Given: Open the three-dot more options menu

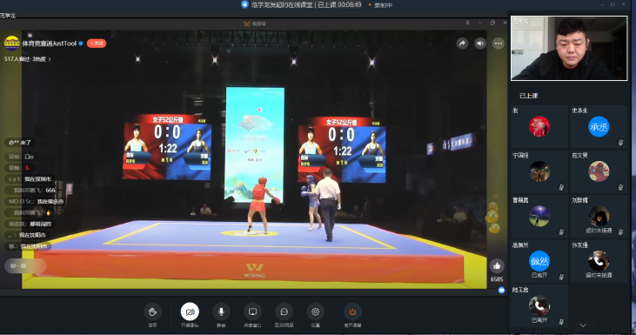Looking at the screenshot, I should [x=498, y=44].
